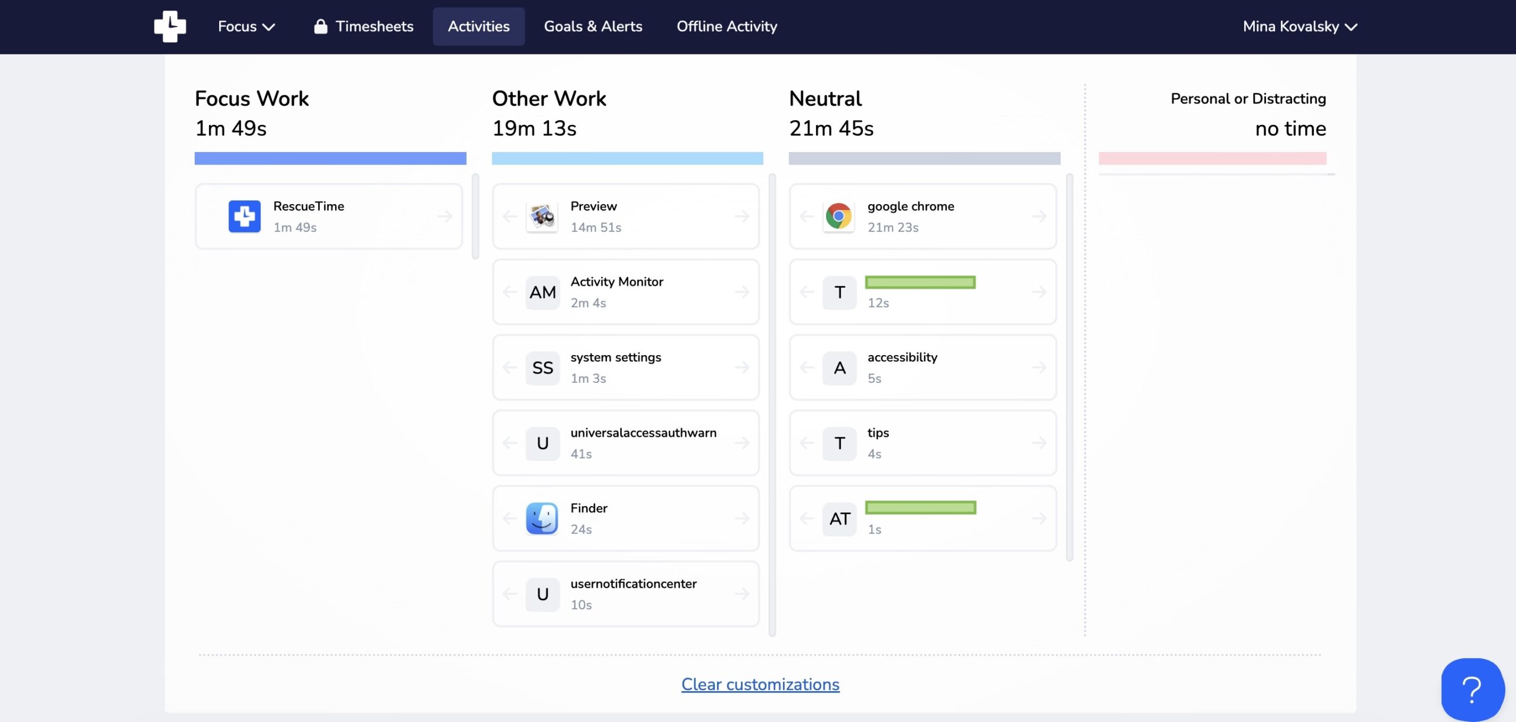Open the Focus dropdown menu
Screen dimensions: 1516x722
click(x=246, y=26)
